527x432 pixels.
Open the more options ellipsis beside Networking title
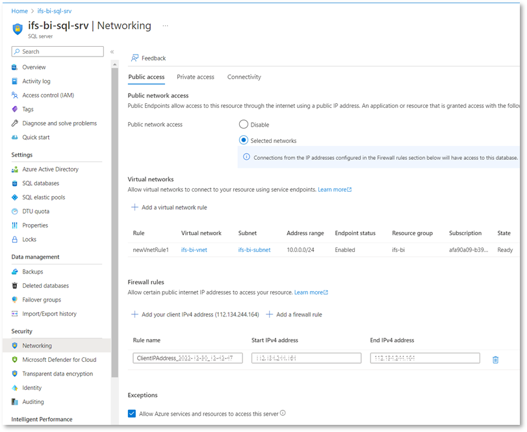(165, 26)
